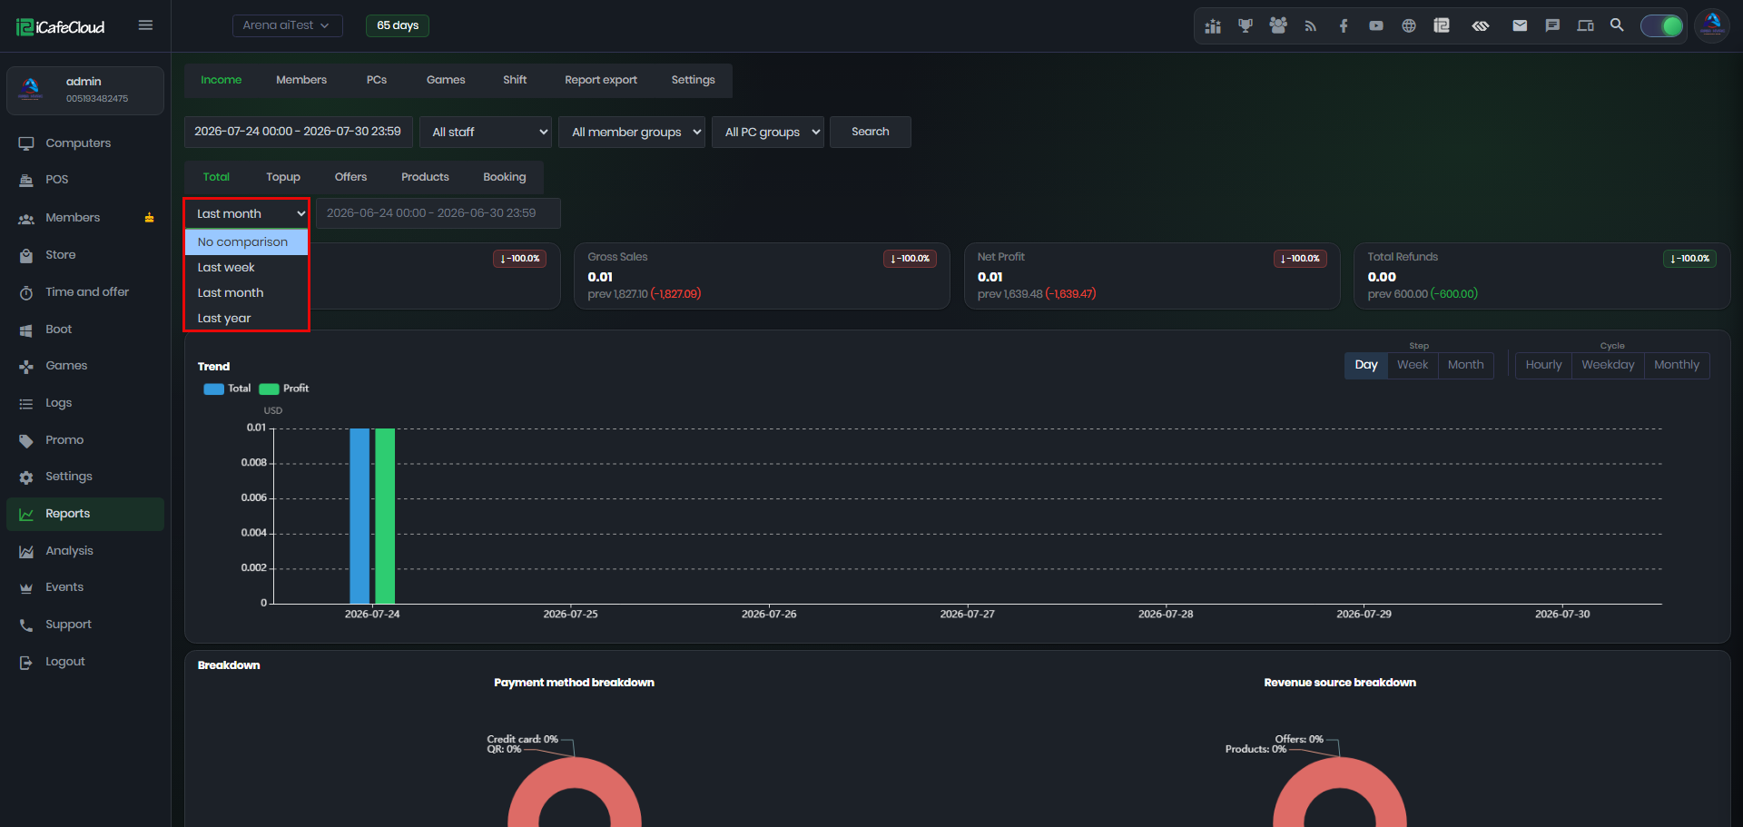
Task: Click the RSS feed icon
Action: pyautogui.click(x=1311, y=26)
